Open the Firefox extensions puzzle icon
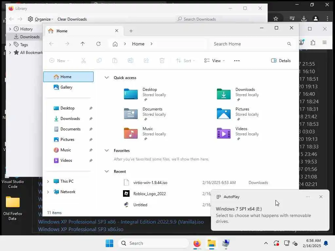This screenshot has width=335, height=251. pyautogui.click(x=313, y=42)
